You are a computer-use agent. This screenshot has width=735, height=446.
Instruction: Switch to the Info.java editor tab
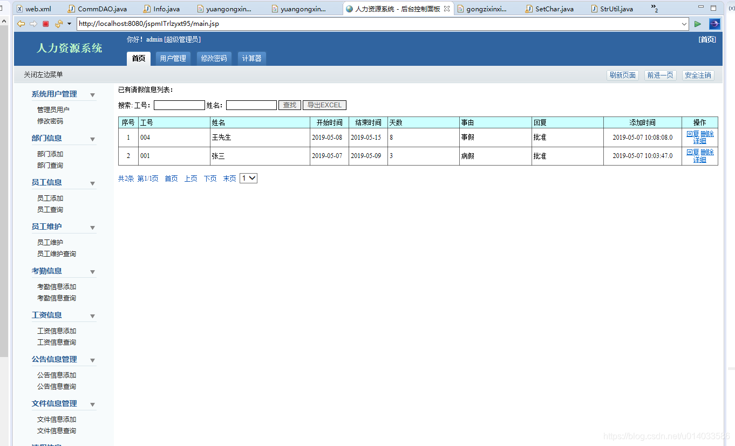161,9
